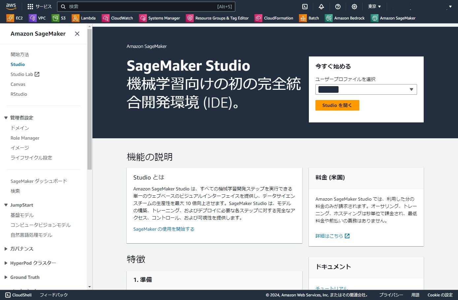Open CloudShell from top bar icon
The image size is (458, 300).
pyautogui.click(x=305, y=7)
